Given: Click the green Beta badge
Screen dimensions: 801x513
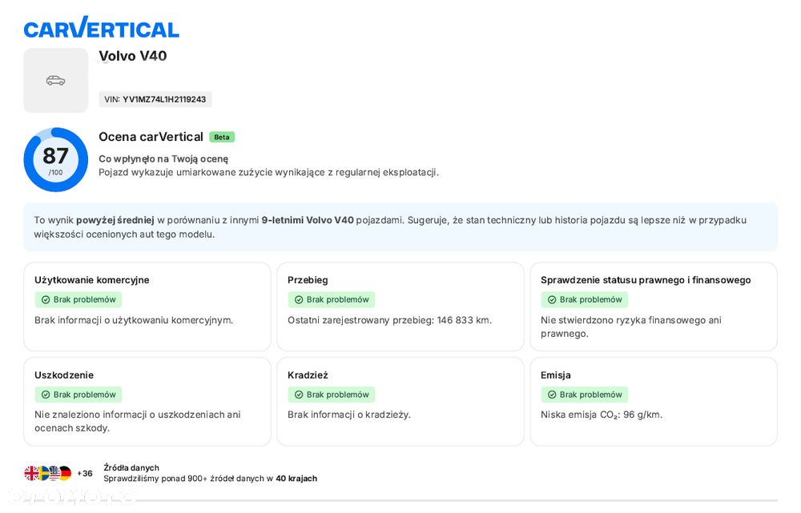Looking at the screenshot, I should pos(222,137).
